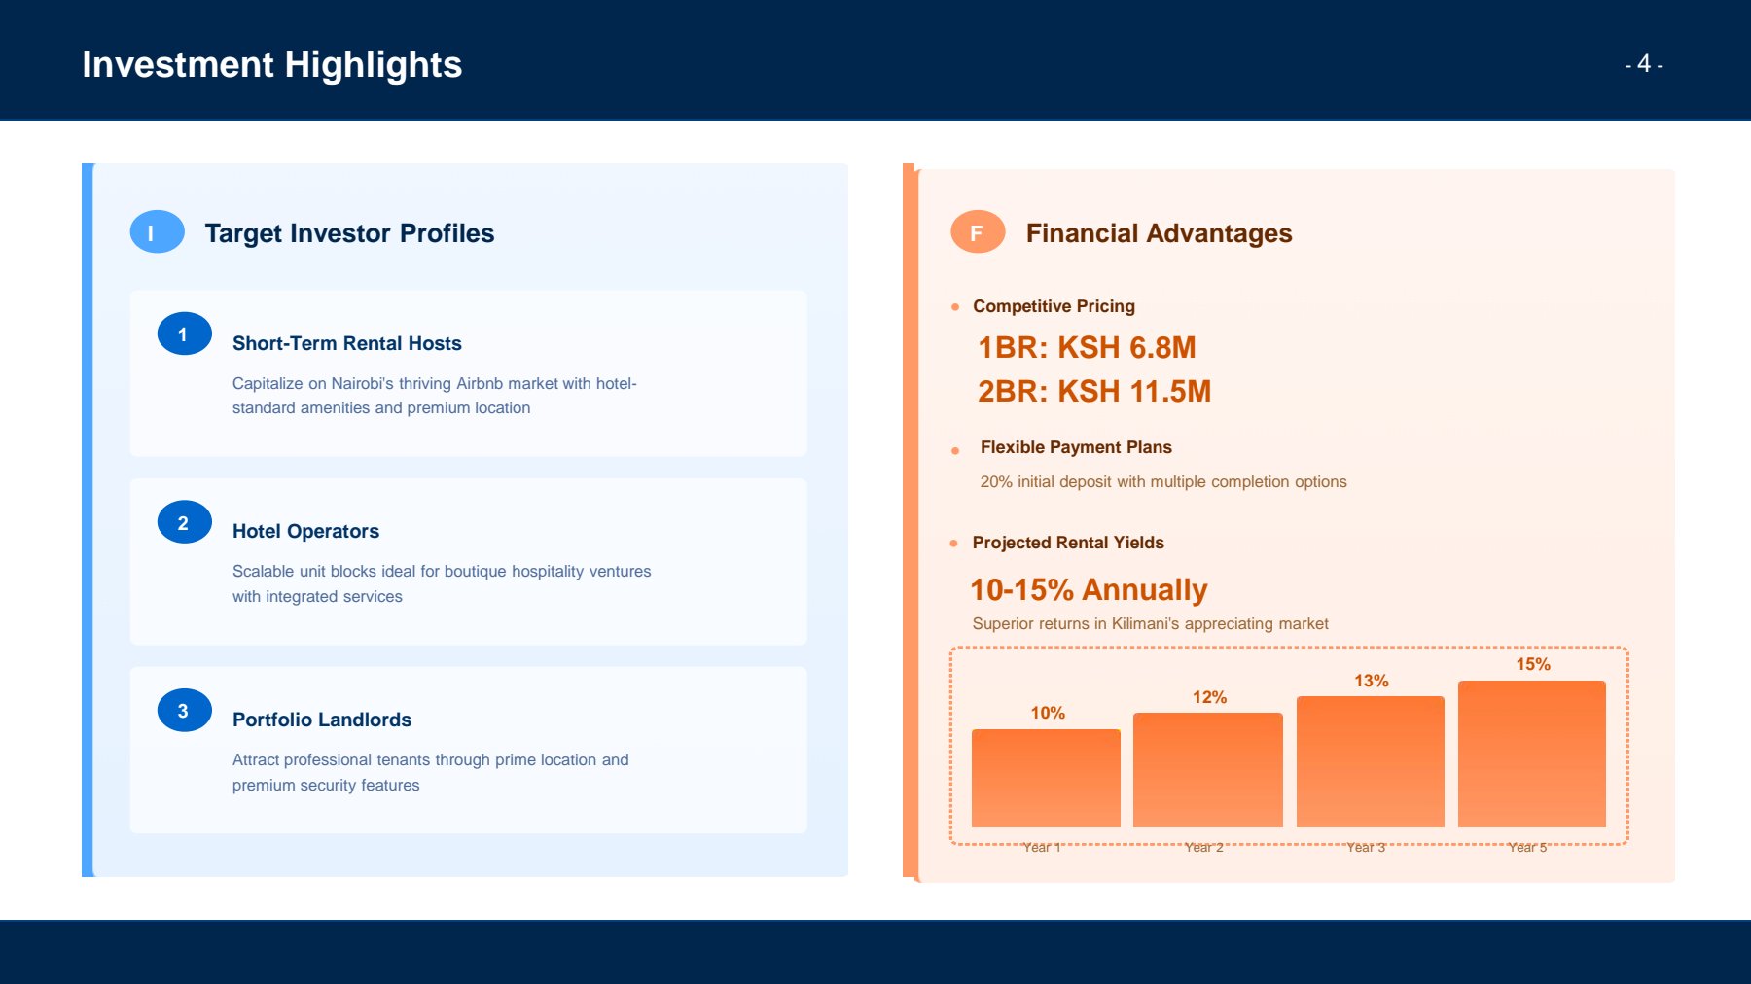Image resolution: width=1751 pixels, height=984 pixels.
Task: Click the 1BR: KSH 6.8M price
Action: [1087, 347]
